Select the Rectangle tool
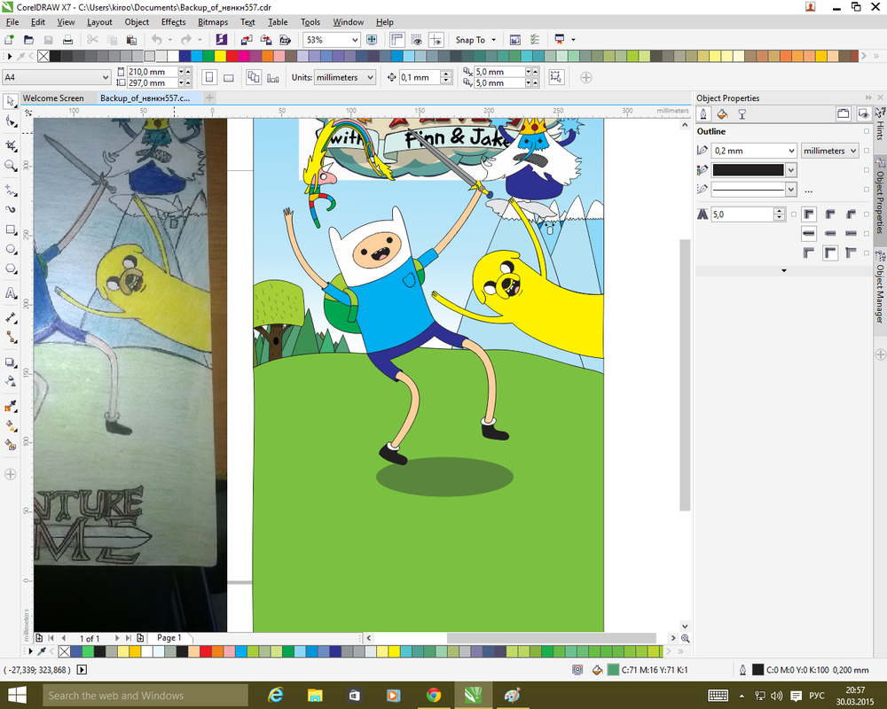The image size is (887, 709). pyautogui.click(x=10, y=230)
